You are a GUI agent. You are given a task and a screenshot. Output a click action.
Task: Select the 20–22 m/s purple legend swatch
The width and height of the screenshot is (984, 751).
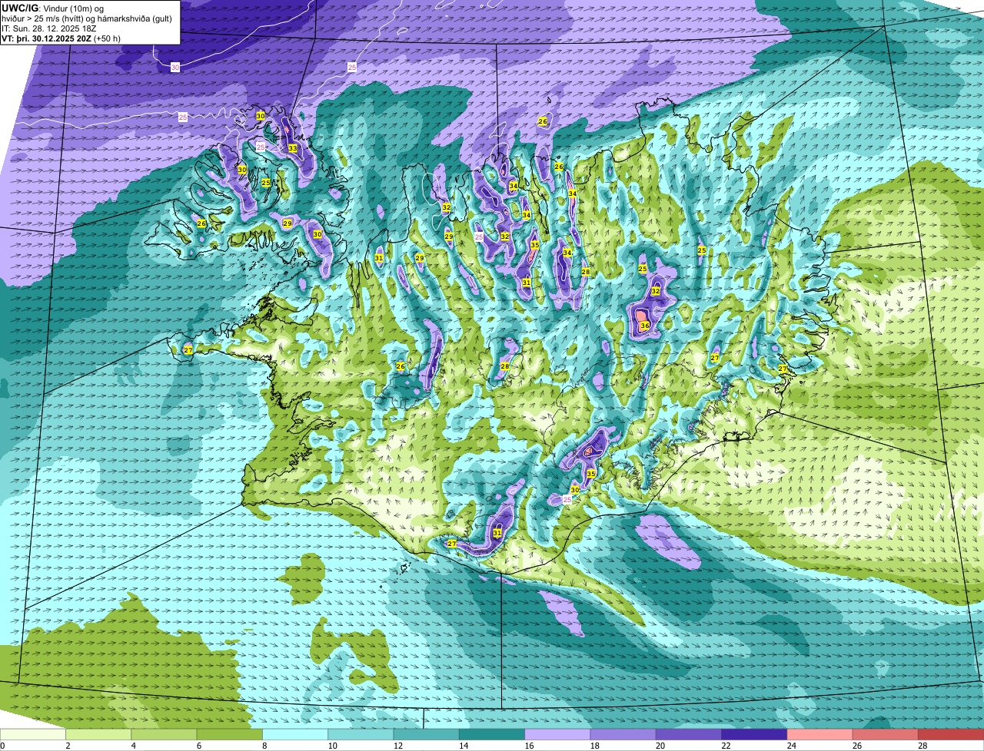point(688,734)
